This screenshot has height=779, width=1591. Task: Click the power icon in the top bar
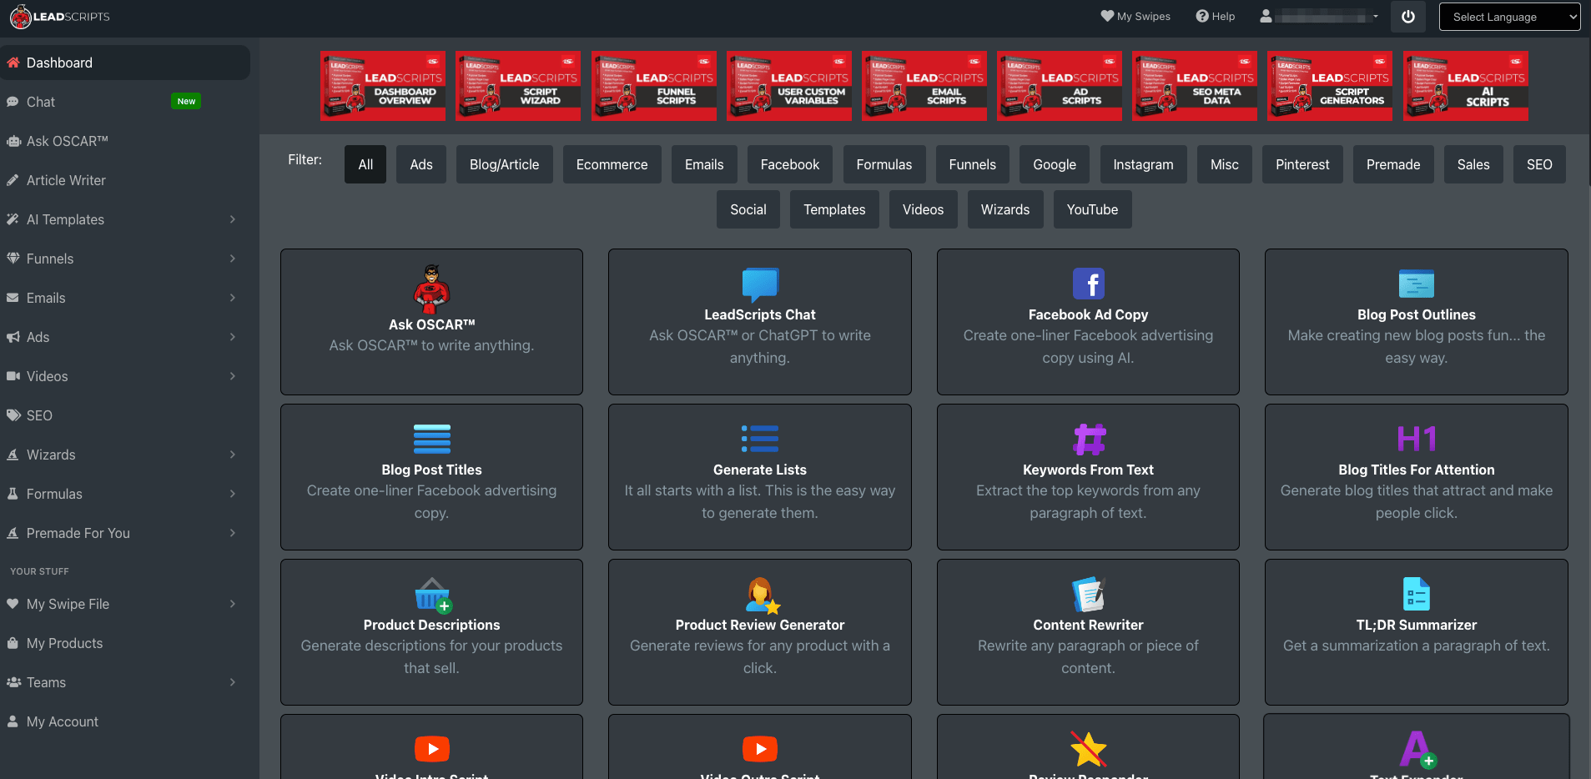[x=1407, y=17]
